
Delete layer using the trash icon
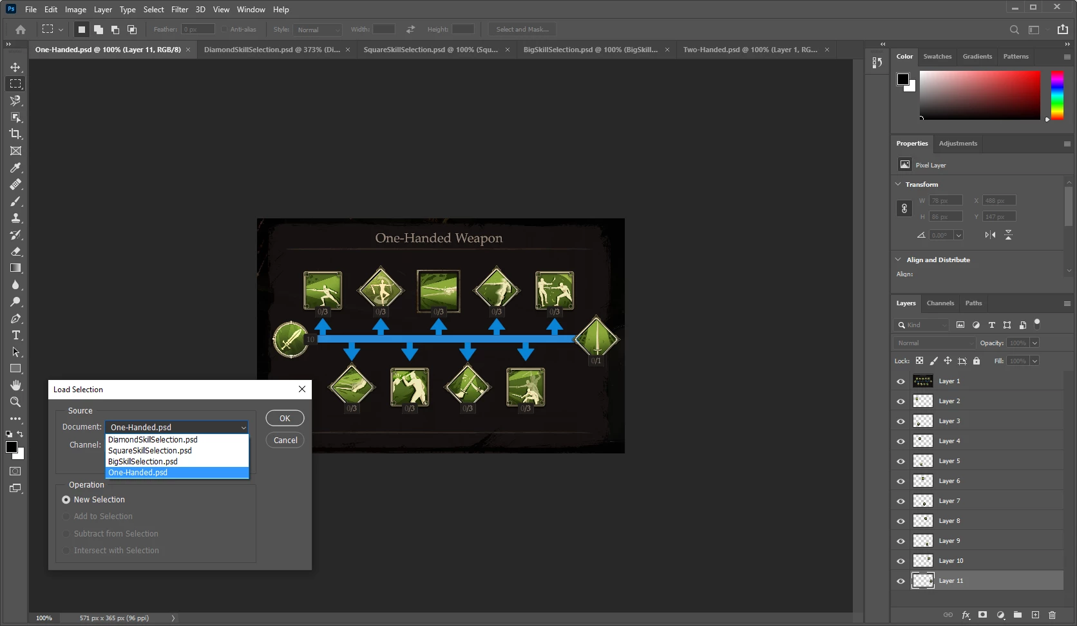tap(1053, 615)
